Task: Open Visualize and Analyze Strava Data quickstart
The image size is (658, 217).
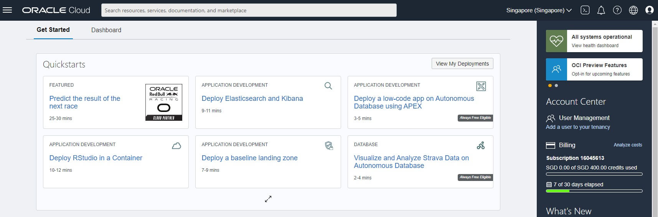Action: click(411, 162)
